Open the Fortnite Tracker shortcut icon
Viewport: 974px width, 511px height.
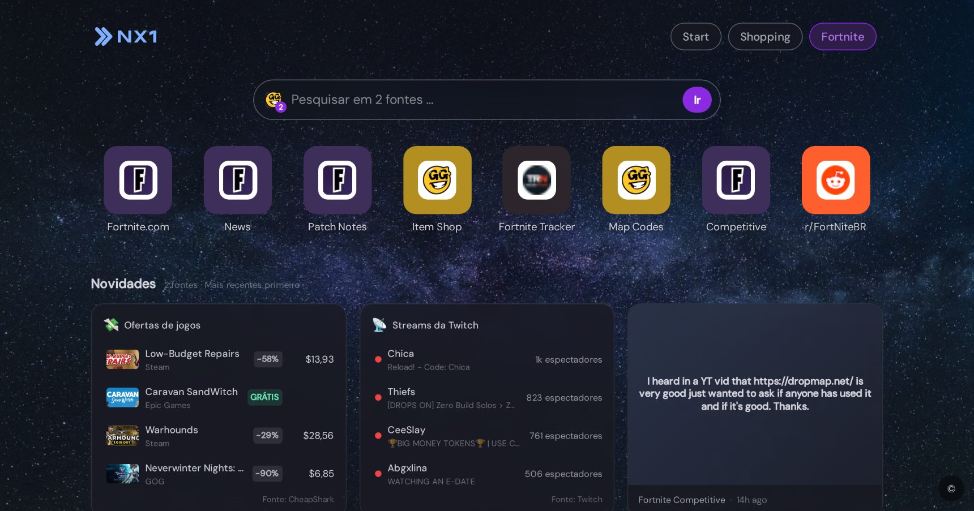coord(537,180)
